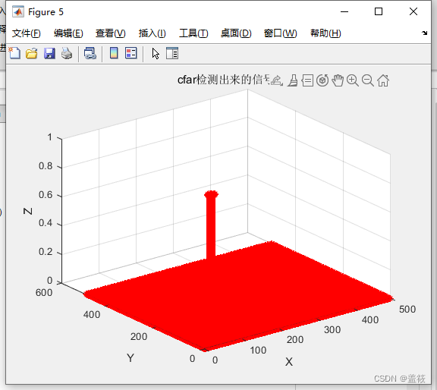Click the Z-axis tick label 0.6
437x390 pixels.
[x=46, y=194]
